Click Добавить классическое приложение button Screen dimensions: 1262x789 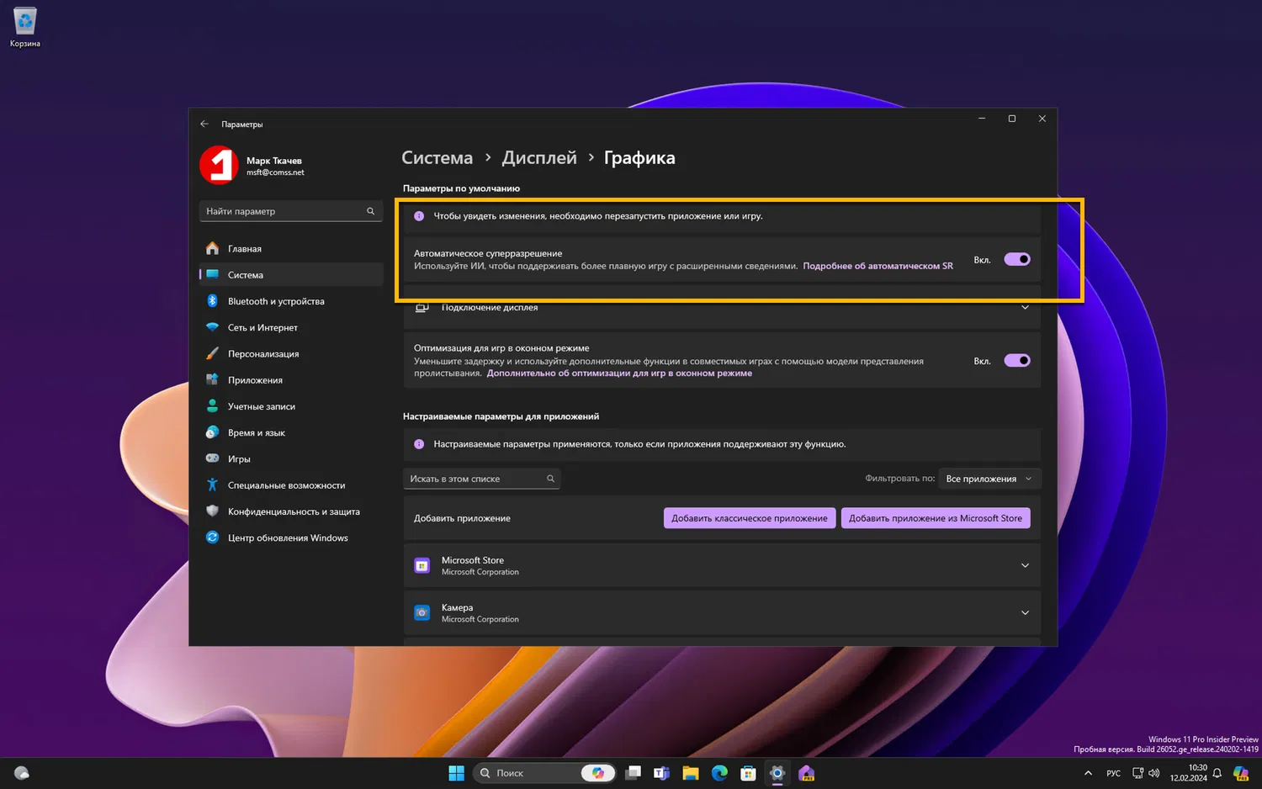(750, 518)
